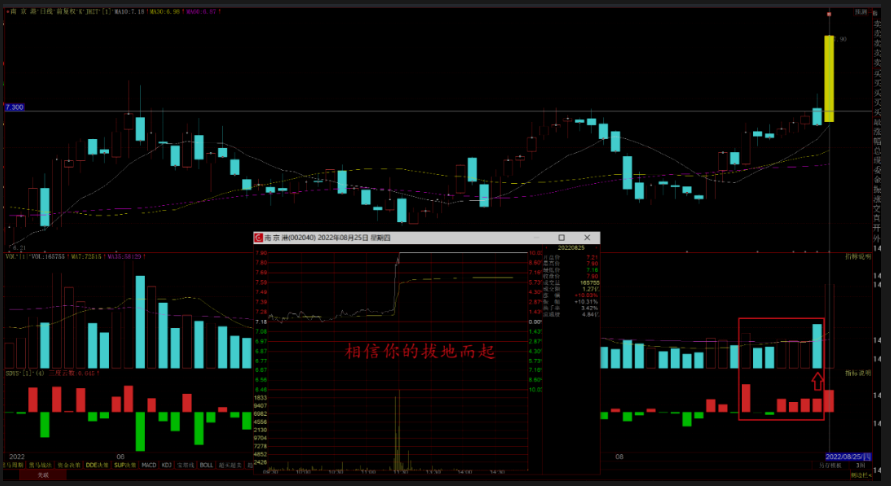Click the 7.300 price level label
Screen dimensions: 891x486
point(15,107)
